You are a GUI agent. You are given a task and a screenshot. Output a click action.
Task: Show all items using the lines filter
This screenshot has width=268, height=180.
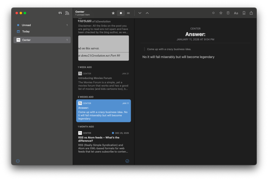(x=128, y=13)
